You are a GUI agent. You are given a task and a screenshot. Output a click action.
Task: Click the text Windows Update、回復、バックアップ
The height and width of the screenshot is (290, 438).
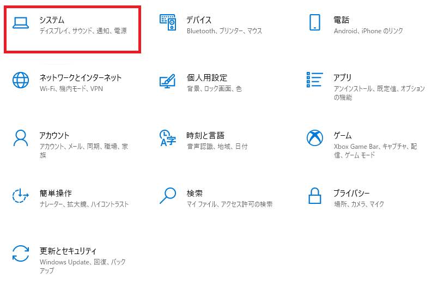coord(83,266)
